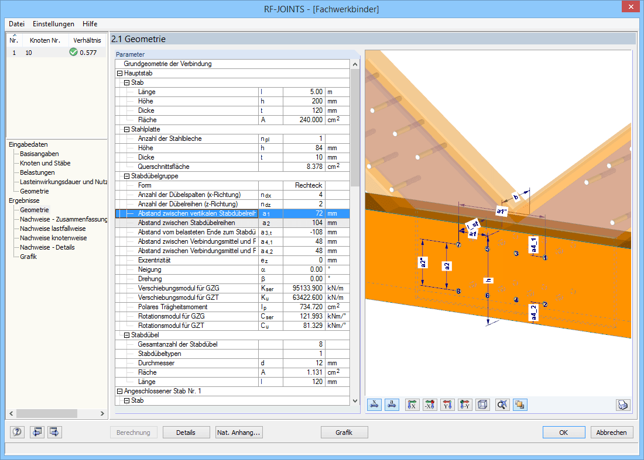Open the Datei menu
Viewport: 644px width, 460px height.
(x=17, y=24)
